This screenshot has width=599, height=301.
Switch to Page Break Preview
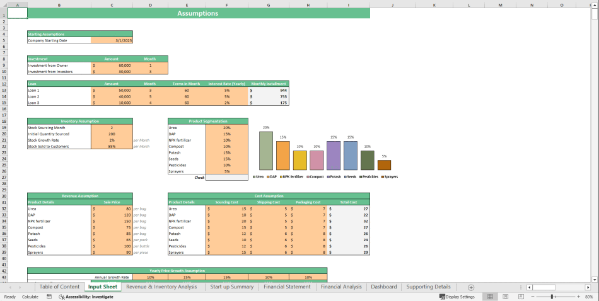point(520,297)
